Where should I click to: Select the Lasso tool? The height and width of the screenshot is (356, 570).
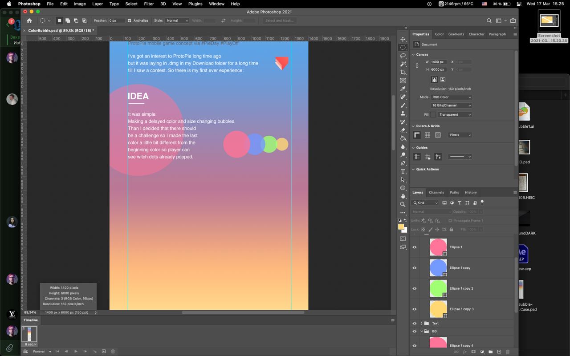(x=403, y=56)
